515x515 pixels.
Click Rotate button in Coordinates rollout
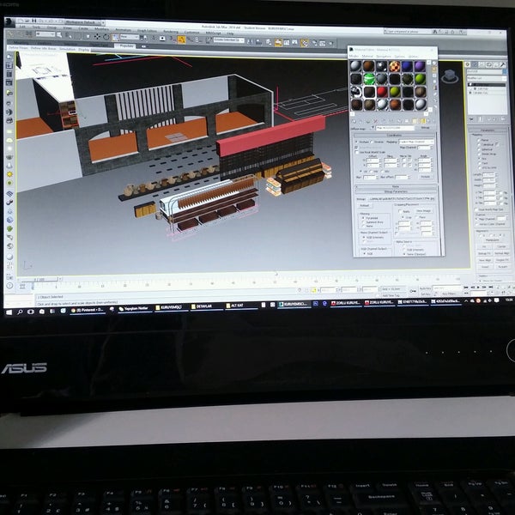pos(425,177)
